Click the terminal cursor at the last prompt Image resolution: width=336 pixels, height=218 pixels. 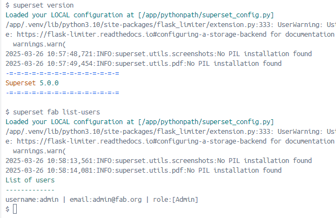(x=15, y=209)
